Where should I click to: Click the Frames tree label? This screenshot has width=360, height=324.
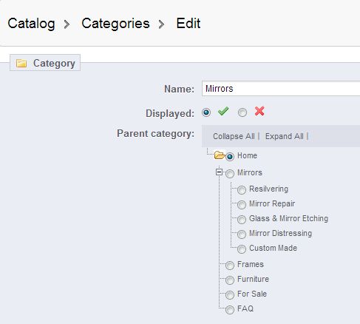click(251, 264)
